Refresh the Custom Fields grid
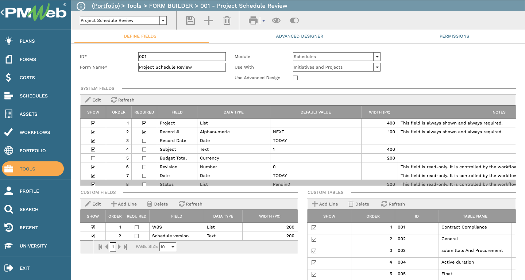The width and height of the screenshot is (525, 280). coord(190,204)
